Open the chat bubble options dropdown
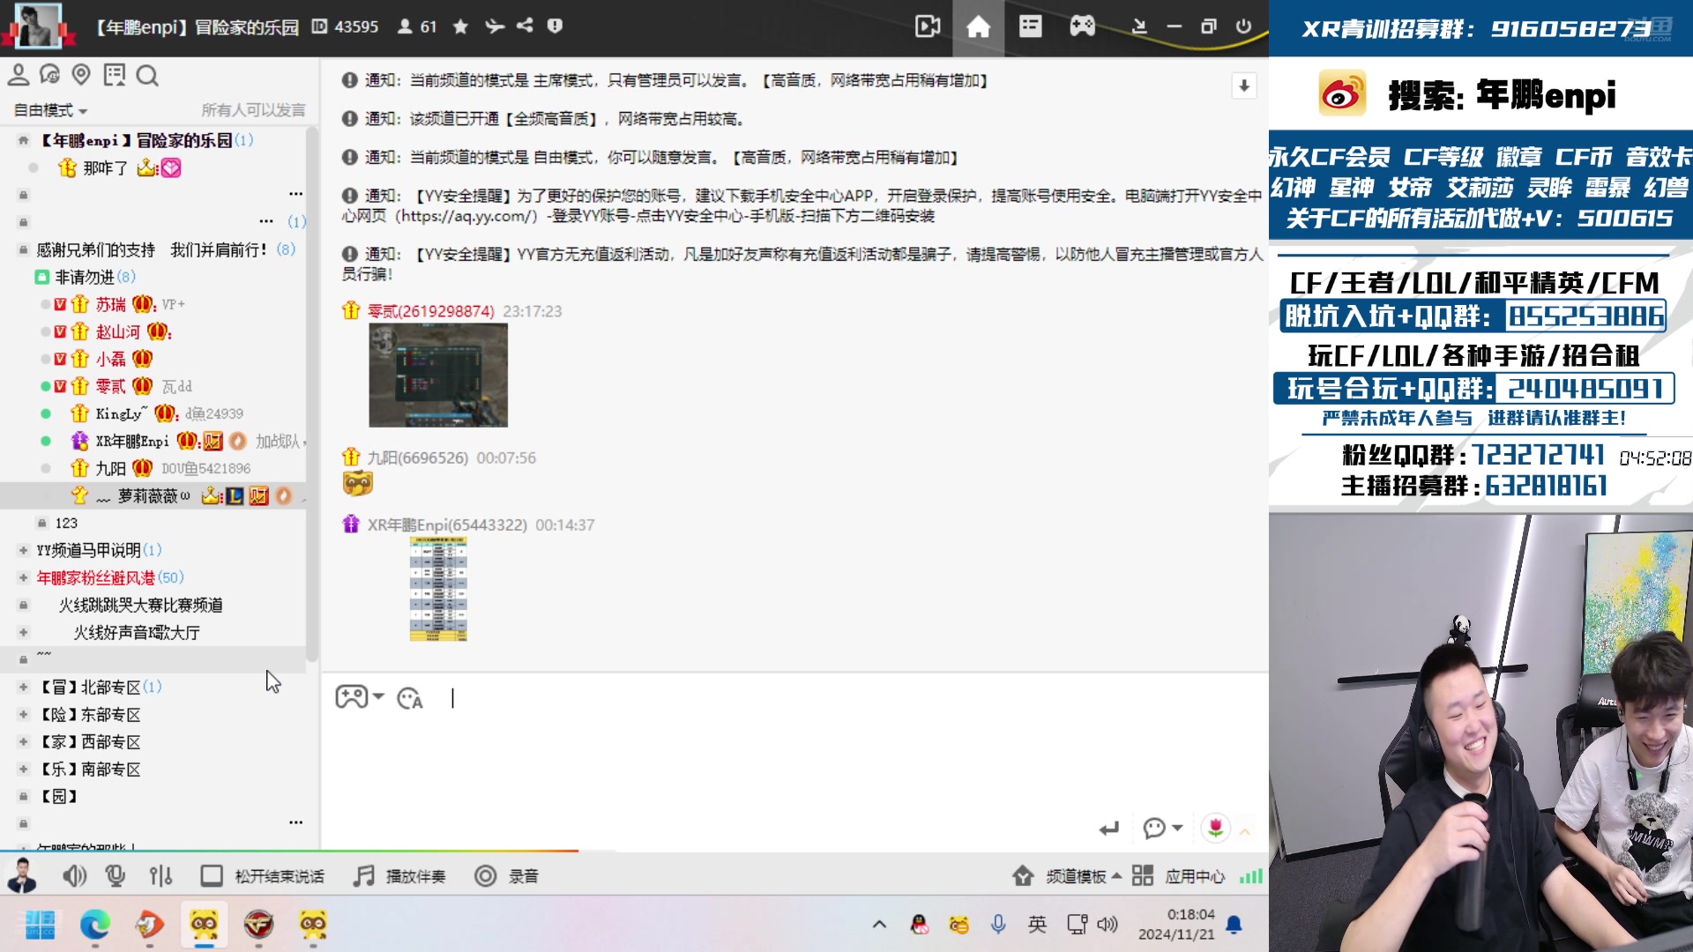This screenshot has height=952, width=1693. [1162, 828]
